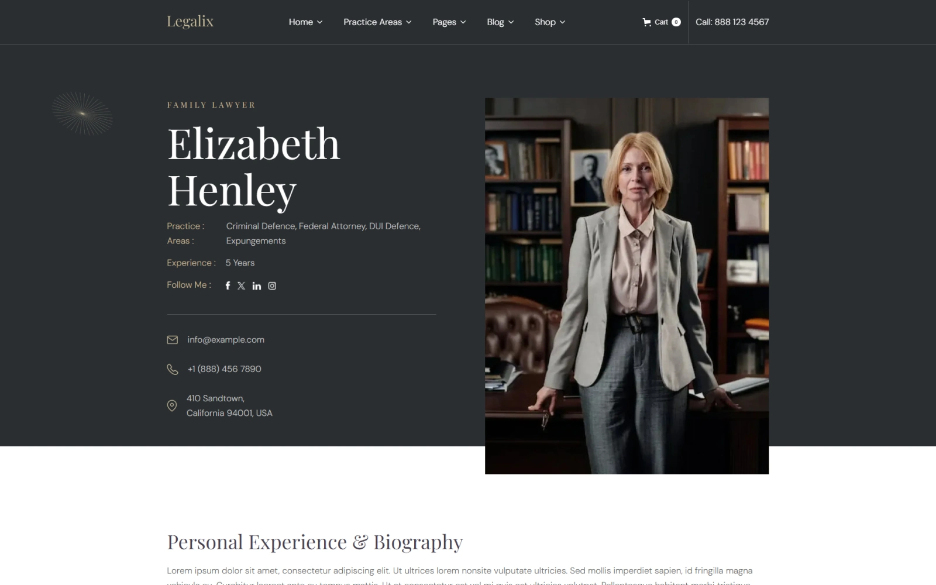Image resolution: width=936 pixels, height=585 pixels.
Task: Expand the Pages dropdown chevron
Action: click(x=463, y=22)
